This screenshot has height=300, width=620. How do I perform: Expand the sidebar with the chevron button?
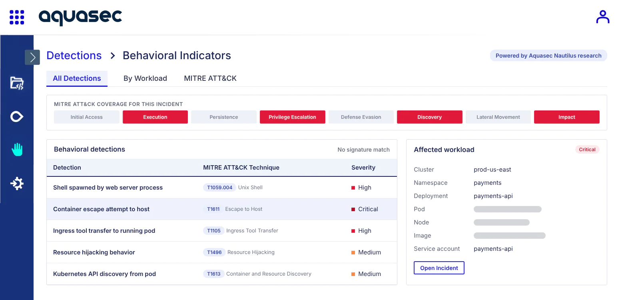pos(32,57)
